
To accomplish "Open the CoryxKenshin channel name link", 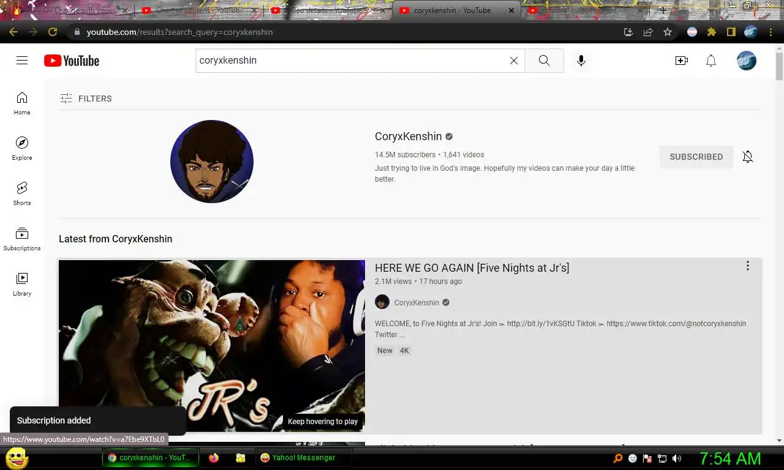I will click(x=408, y=136).
